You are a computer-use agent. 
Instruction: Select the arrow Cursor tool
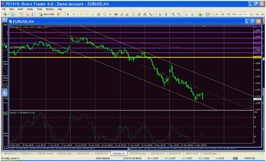68,14
